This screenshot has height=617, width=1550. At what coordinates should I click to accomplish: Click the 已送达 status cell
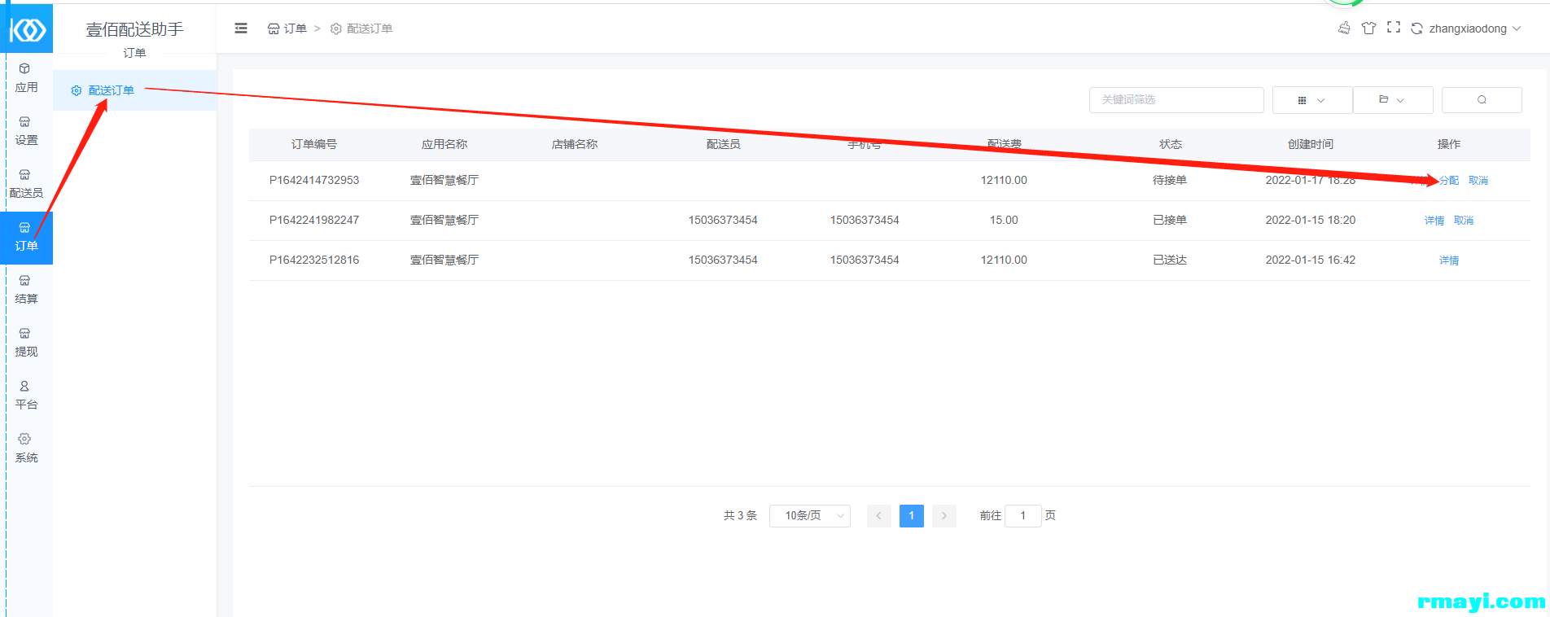coord(1170,260)
